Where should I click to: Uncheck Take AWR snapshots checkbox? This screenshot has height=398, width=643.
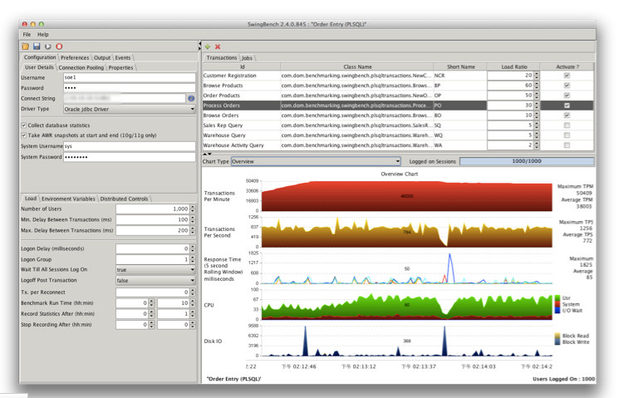[x=24, y=135]
